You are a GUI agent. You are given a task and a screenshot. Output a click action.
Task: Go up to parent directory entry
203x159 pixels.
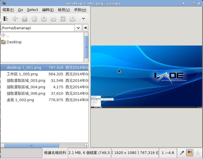pyautogui.click(x=5, y=35)
